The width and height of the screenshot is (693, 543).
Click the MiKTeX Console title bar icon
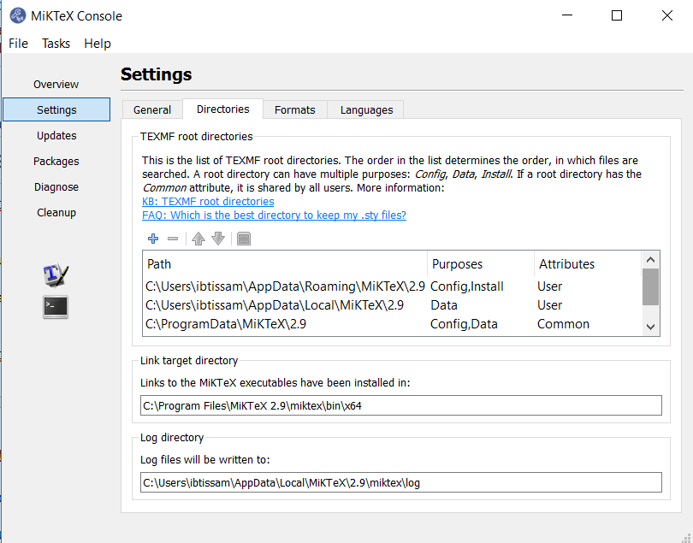click(x=17, y=15)
